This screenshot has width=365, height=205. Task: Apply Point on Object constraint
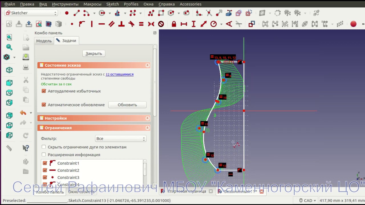click(82, 24)
